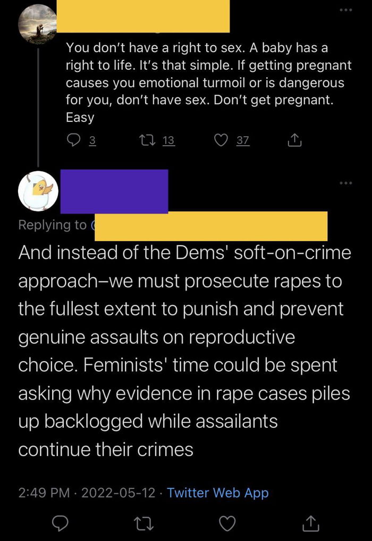Open the first tweet's three-dot more menu

point(346,11)
